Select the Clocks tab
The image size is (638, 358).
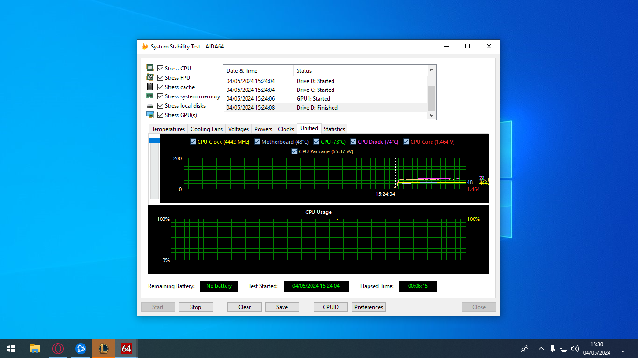click(x=286, y=129)
